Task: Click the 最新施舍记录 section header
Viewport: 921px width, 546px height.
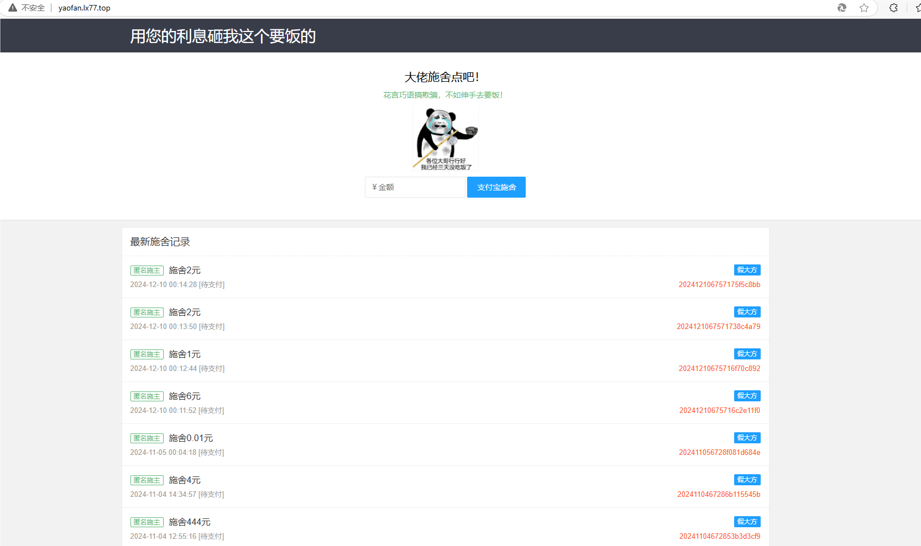Action: click(160, 242)
